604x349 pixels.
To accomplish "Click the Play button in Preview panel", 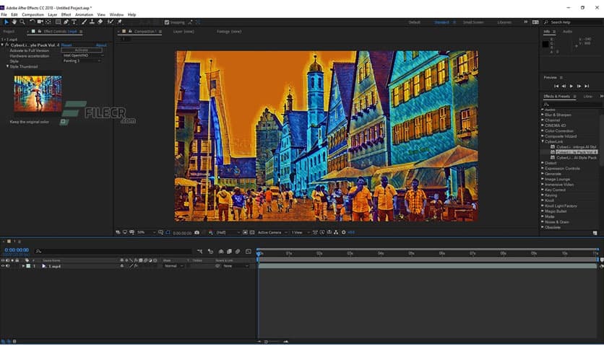I will click(x=571, y=86).
